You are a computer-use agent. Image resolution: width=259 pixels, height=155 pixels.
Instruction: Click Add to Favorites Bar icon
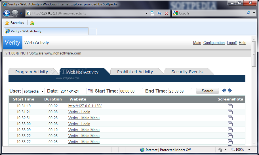[x=32, y=23]
